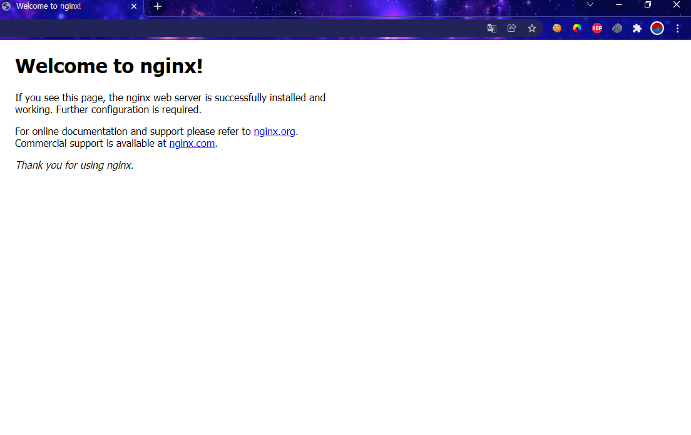Restore down the browser window
691x435 pixels.
pos(647,4)
